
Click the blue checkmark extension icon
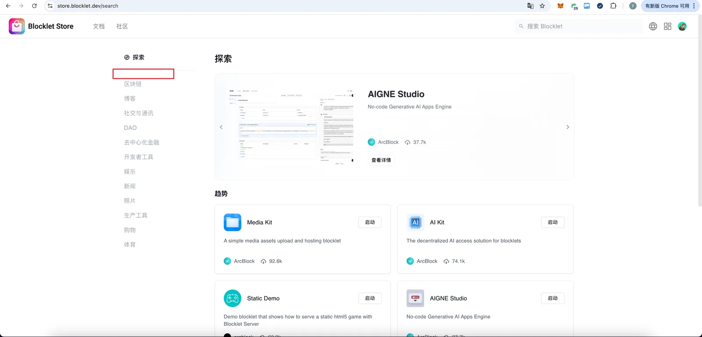tap(600, 6)
